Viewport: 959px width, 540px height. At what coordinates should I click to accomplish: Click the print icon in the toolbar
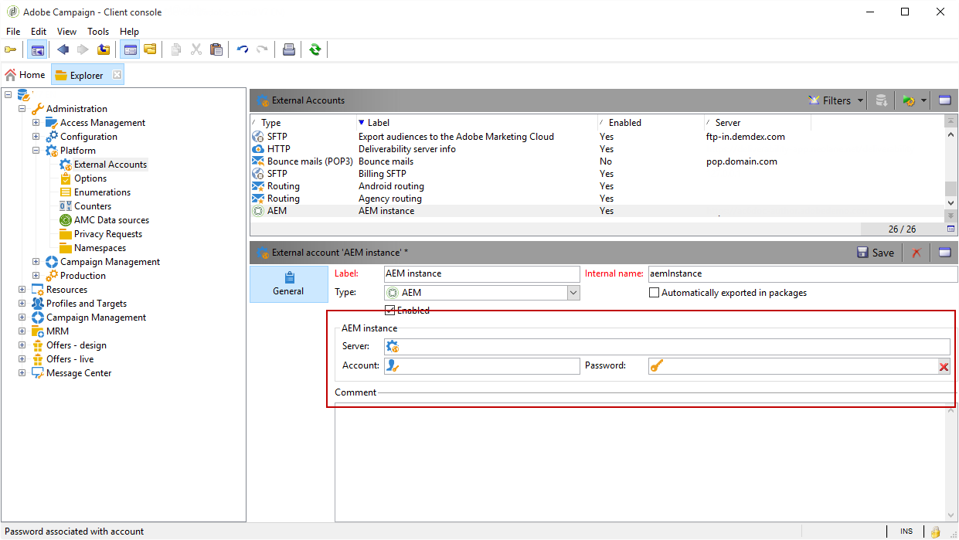pos(288,49)
